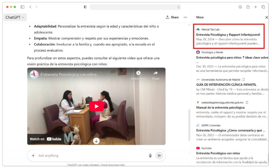Click the browser share icon
The image size is (272, 168).
coord(248,7)
